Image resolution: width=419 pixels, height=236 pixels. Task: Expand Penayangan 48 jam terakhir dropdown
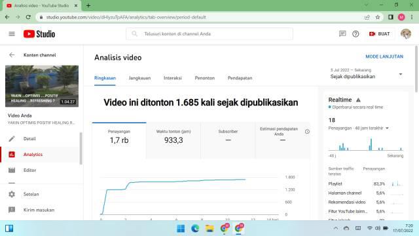(359, 128)
